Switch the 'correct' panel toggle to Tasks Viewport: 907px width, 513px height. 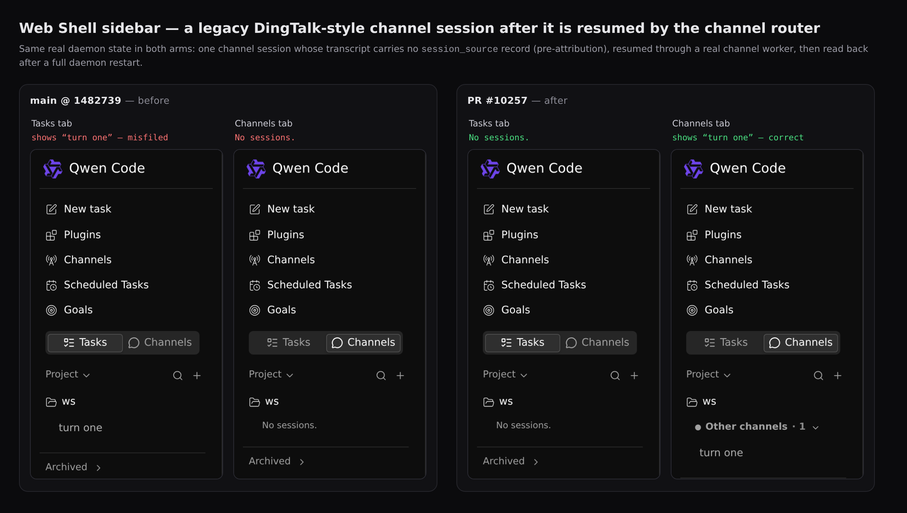point(726,342)
